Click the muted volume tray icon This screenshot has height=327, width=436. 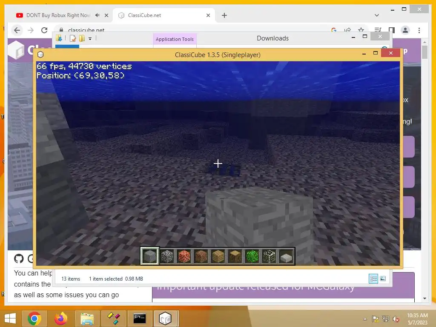pos(396,319)
